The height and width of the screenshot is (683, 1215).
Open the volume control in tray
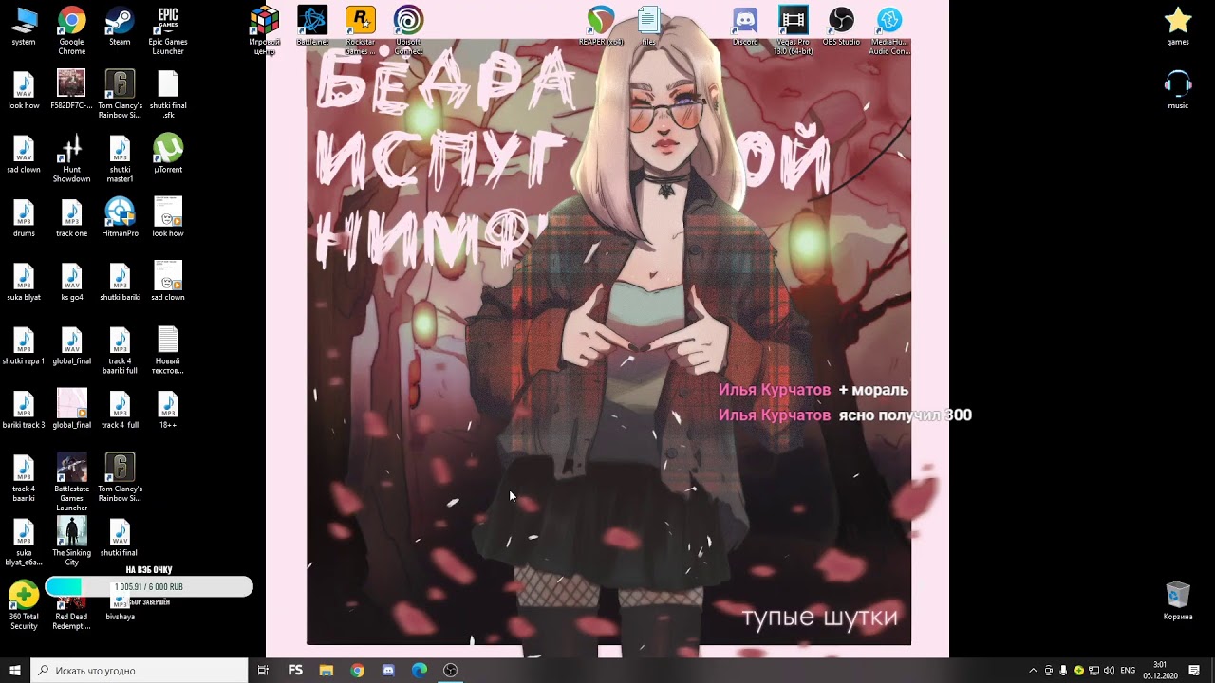[x=1109, y=671]
